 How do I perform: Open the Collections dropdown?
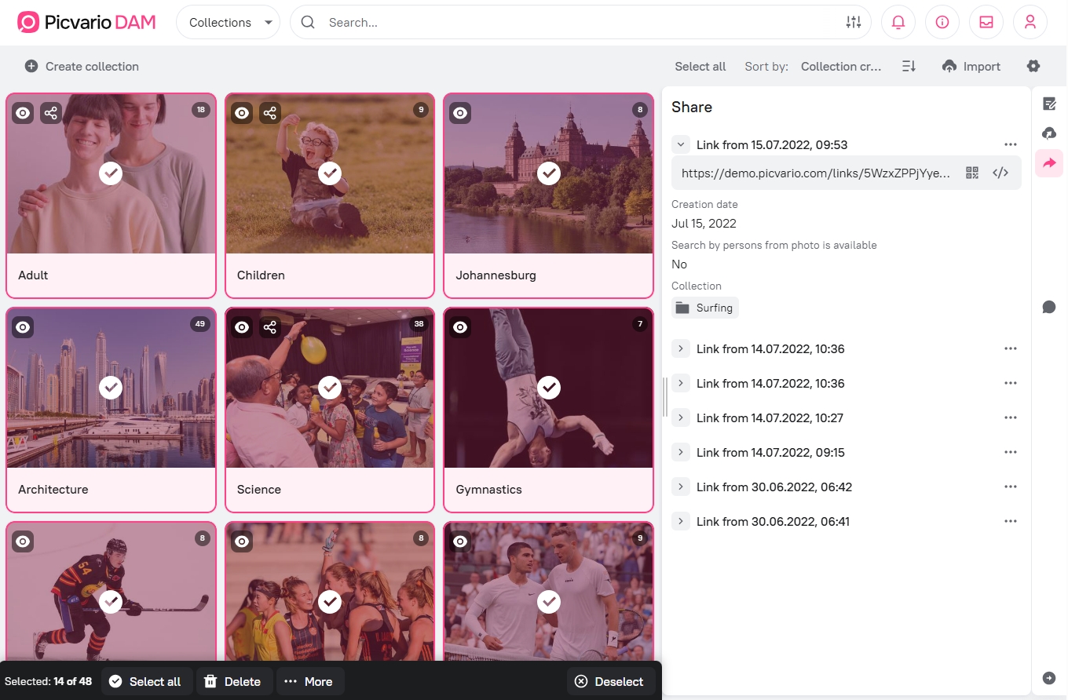(x=229, y=23)
